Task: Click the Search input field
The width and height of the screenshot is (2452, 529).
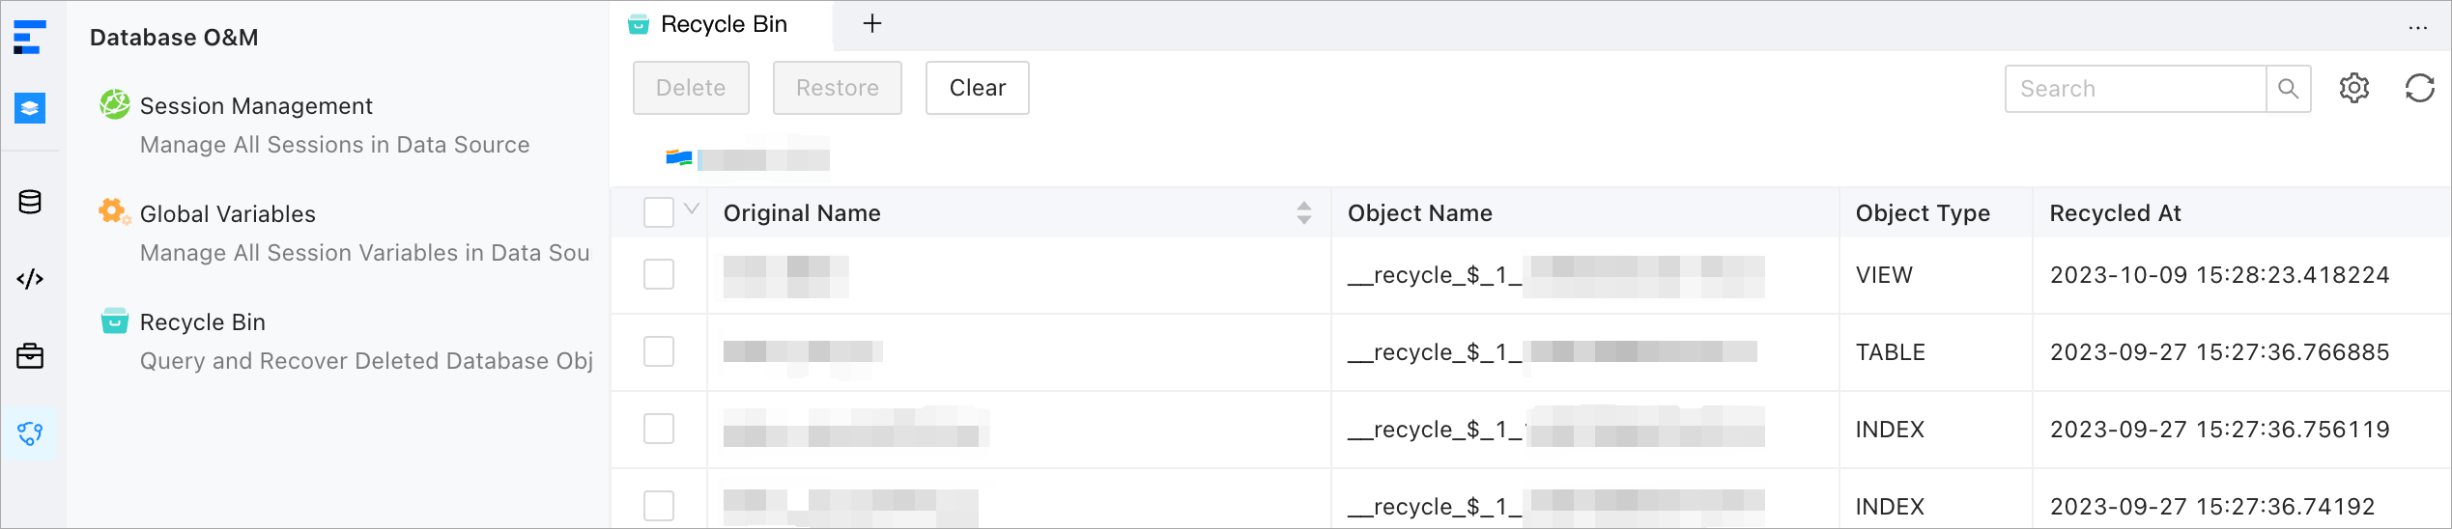Action: point(2135,89)
